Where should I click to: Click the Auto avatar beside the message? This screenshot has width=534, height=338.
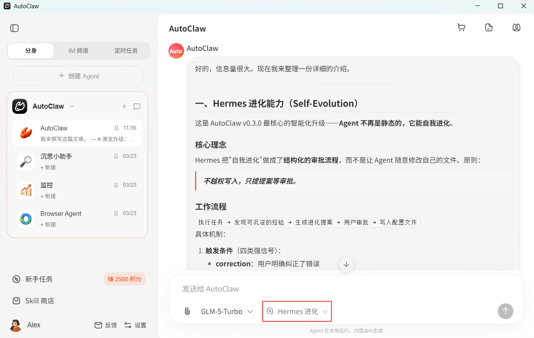point(176,51)
